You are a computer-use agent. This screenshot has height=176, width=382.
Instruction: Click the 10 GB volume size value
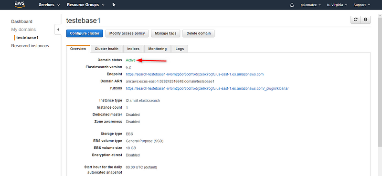pos(131,148)
